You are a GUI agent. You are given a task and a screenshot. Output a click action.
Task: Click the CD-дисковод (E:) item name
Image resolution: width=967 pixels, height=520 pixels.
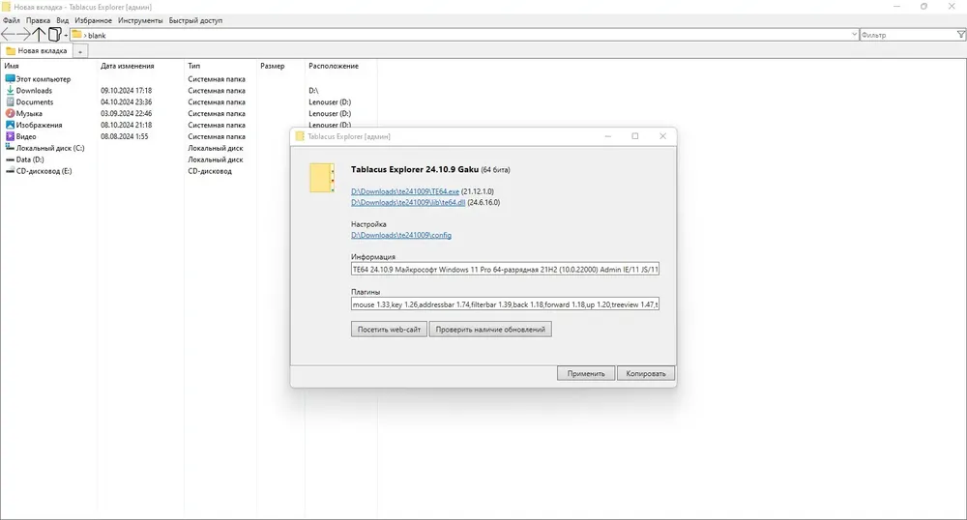[x=44, y=171]
